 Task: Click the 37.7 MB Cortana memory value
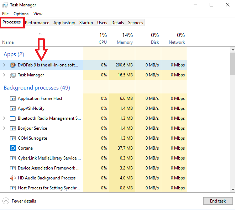(125, 148)
